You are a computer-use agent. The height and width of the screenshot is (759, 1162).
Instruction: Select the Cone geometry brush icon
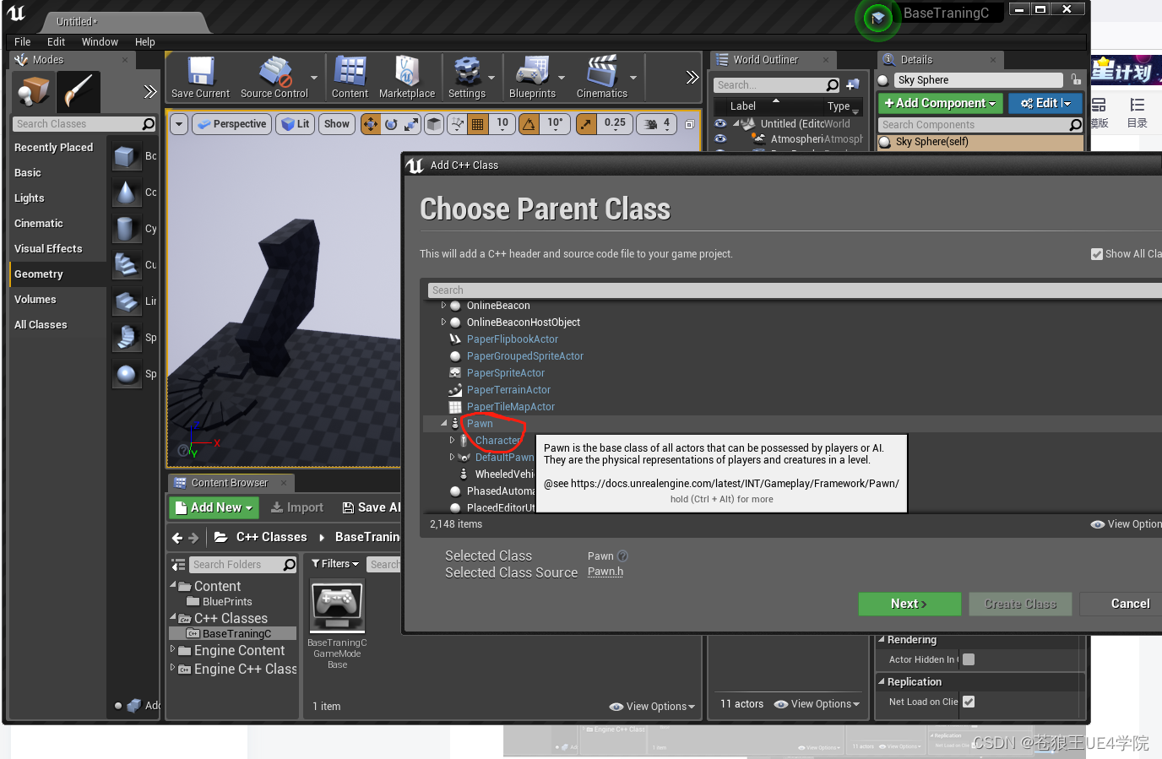[x=126, y=192]
